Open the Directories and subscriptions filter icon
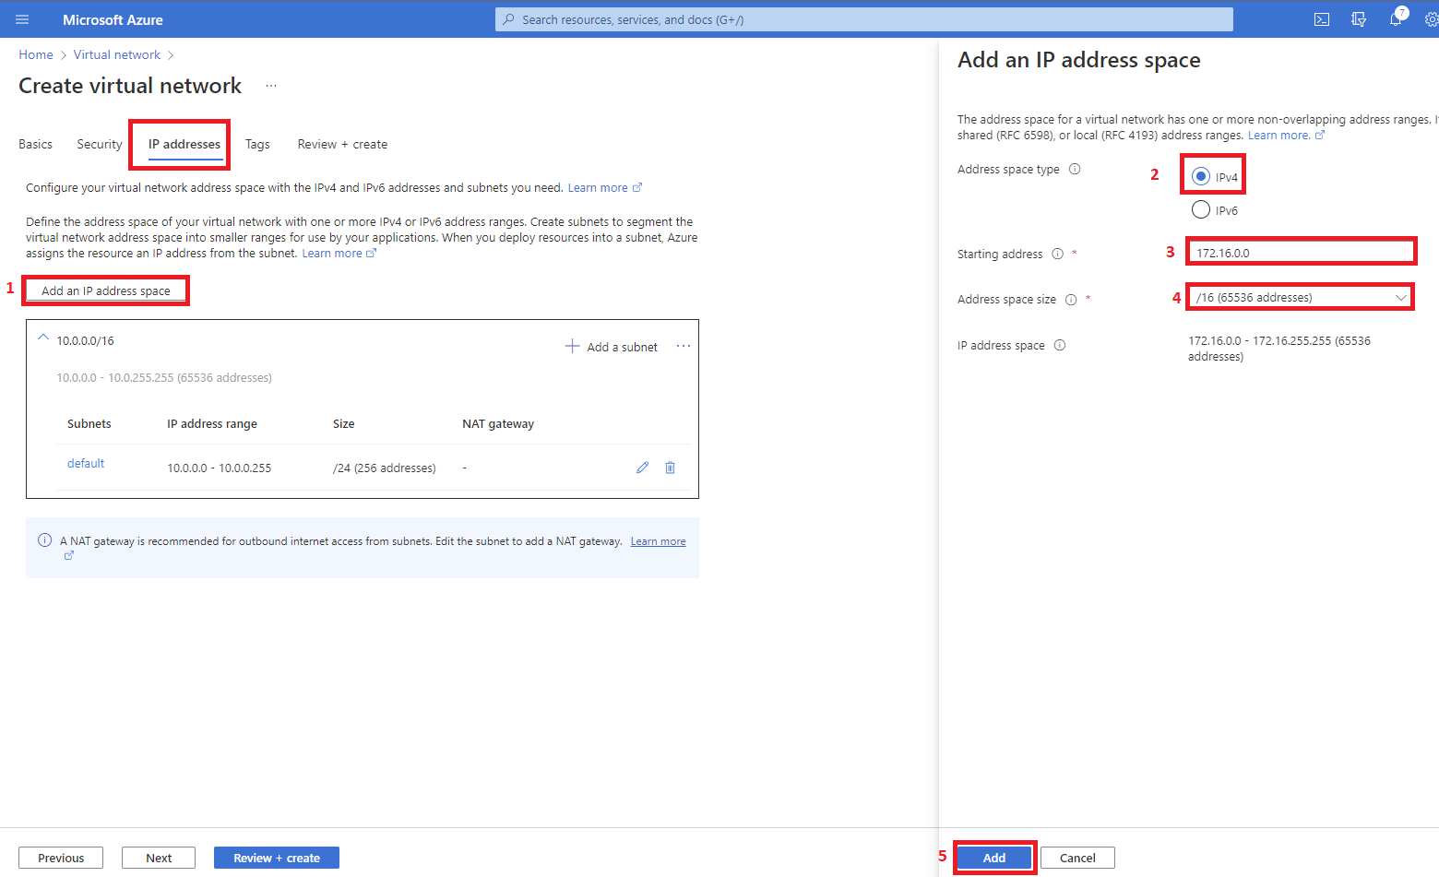Image resolution: width=1439 pixels, height=877 pixels. click(1359, 19)
